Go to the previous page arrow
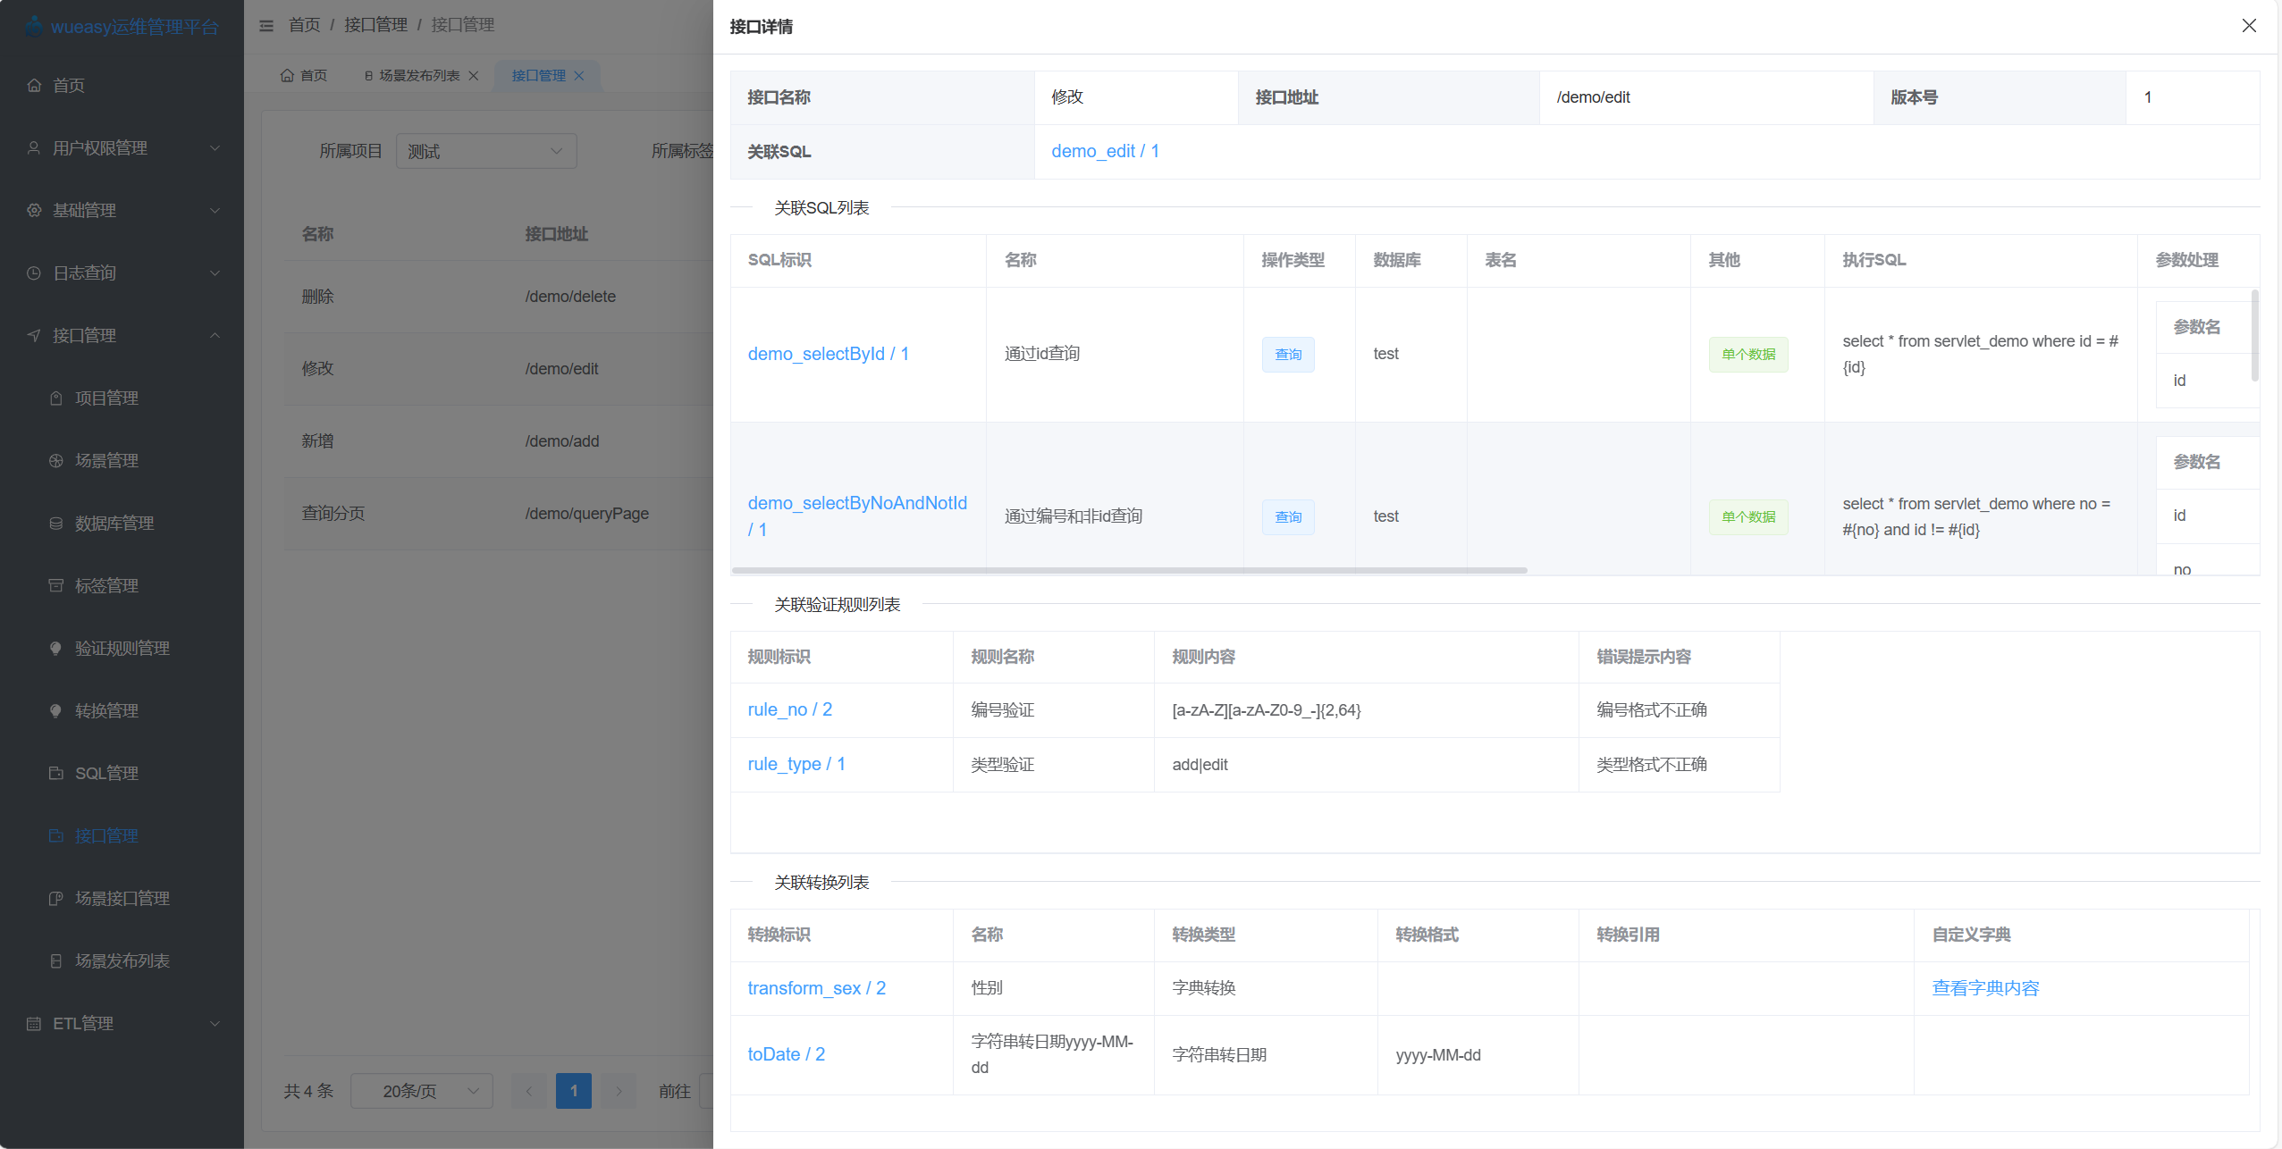This screenshot has width=2282, height=1149. click(x=529, y=1091)
